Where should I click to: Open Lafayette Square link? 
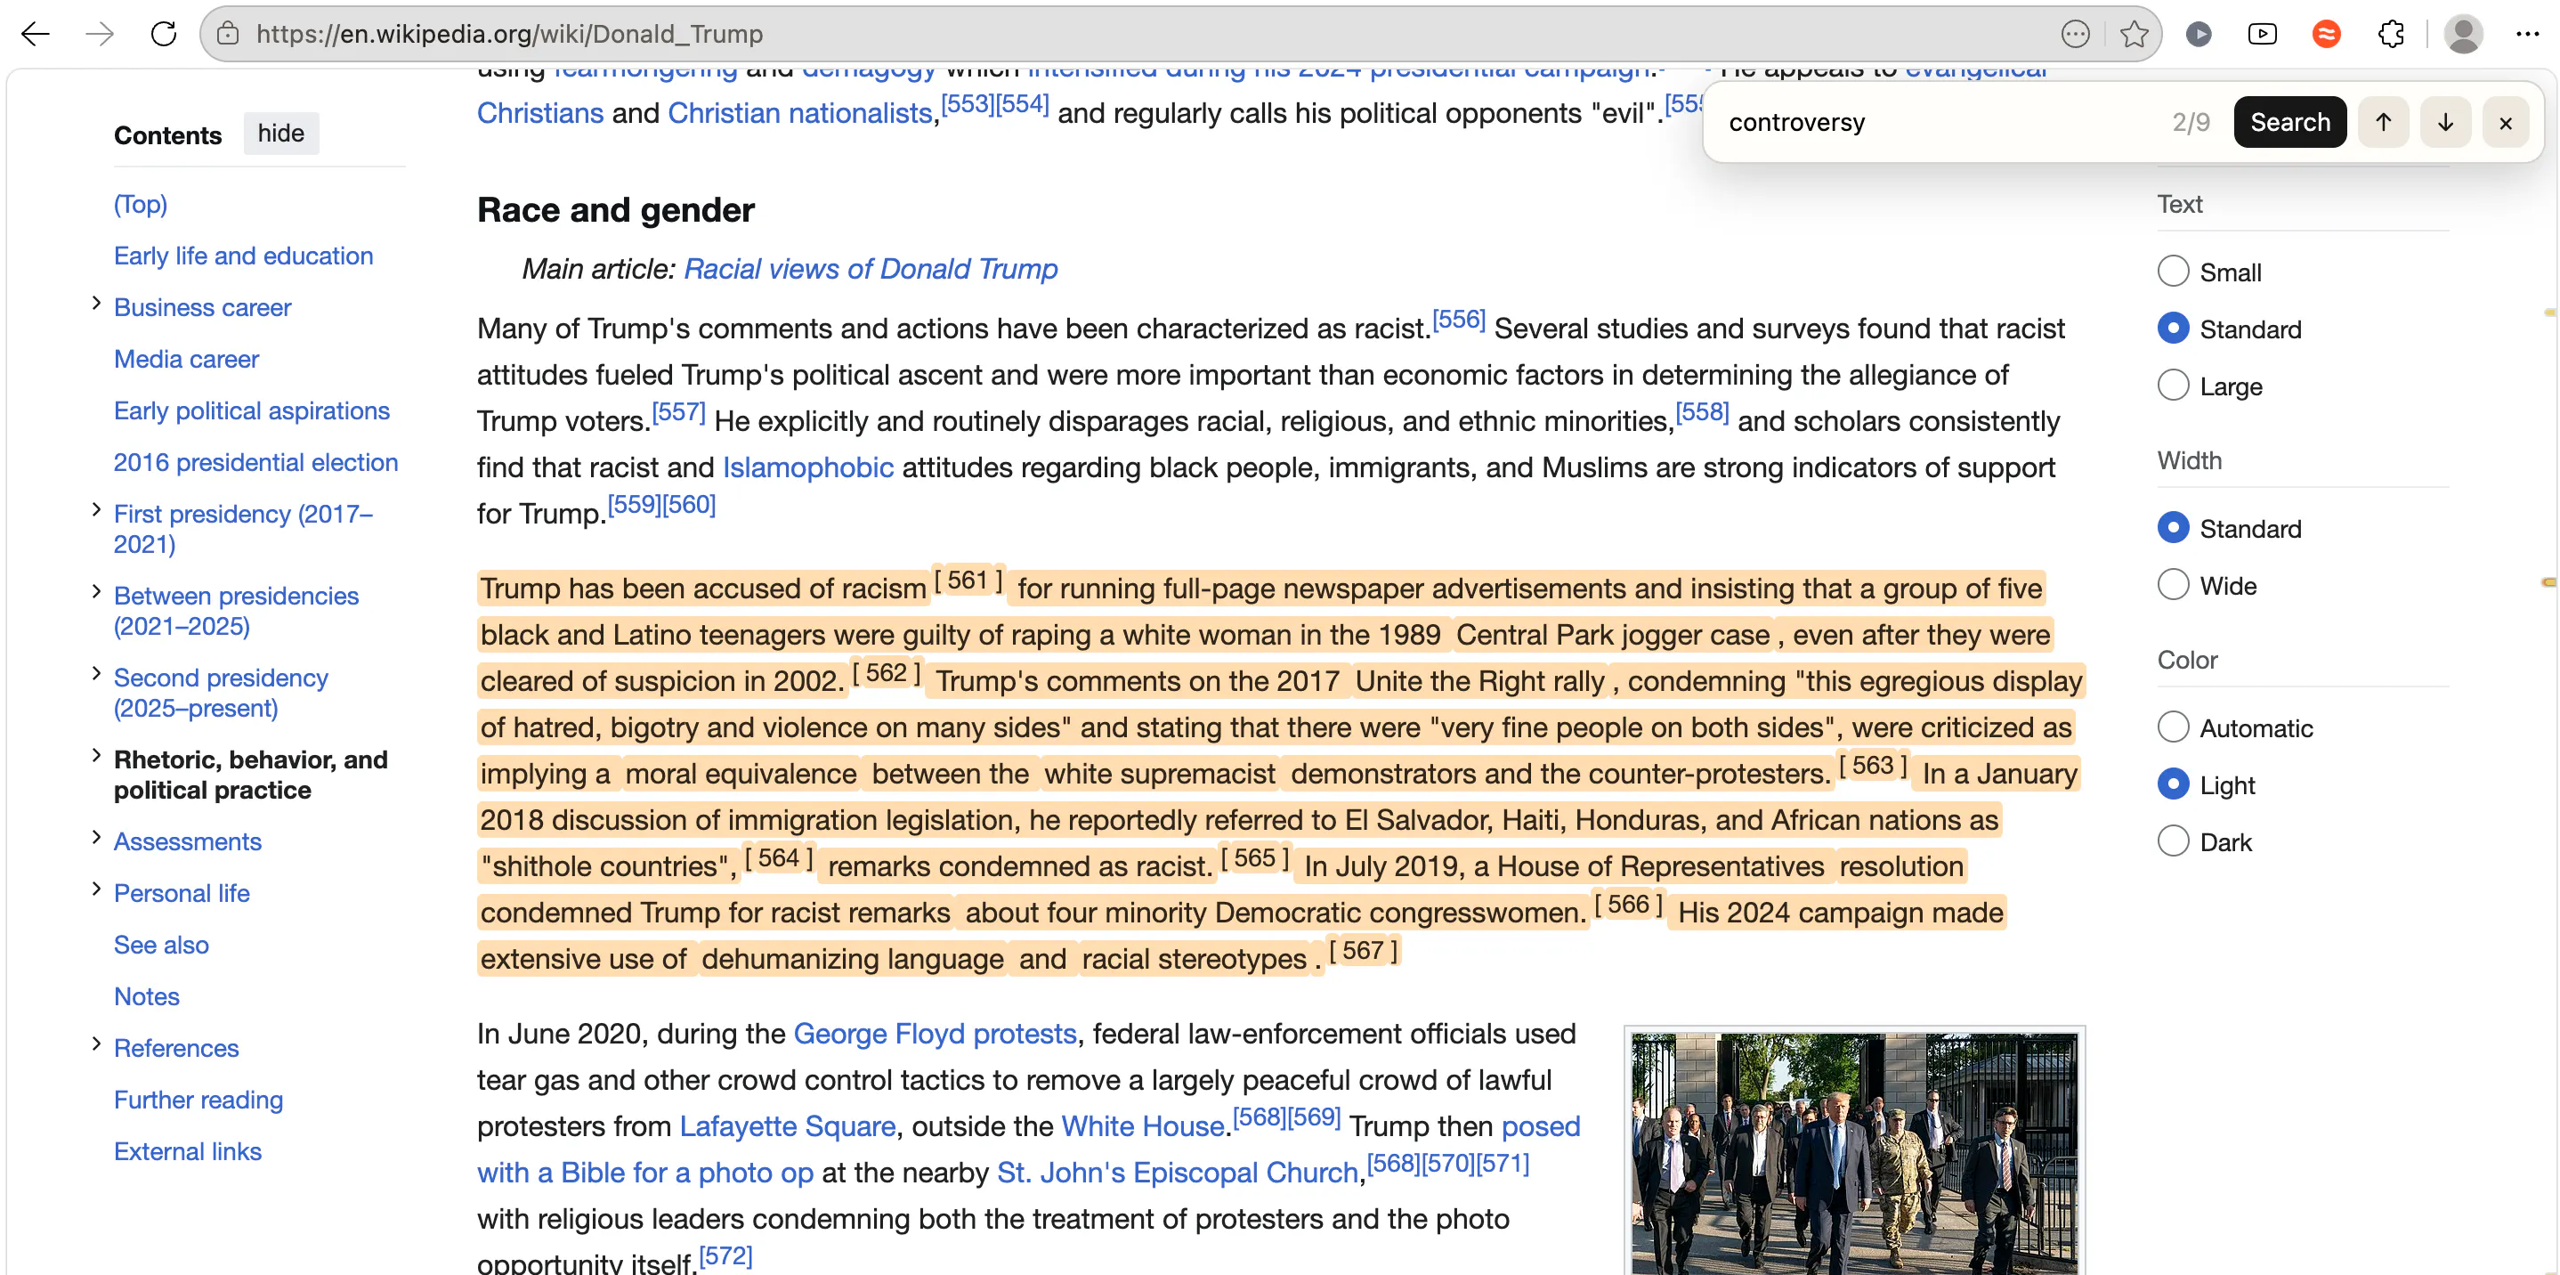pos(787,1126)
